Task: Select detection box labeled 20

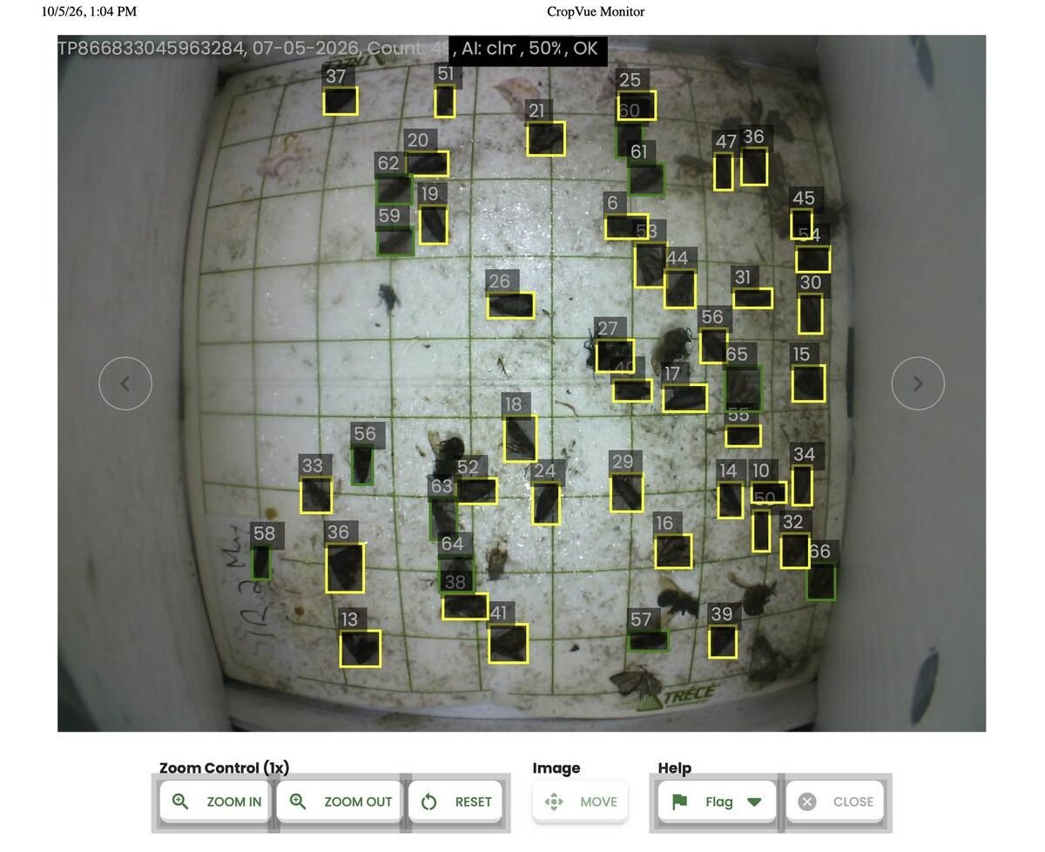Action: [x=427, y=163]
